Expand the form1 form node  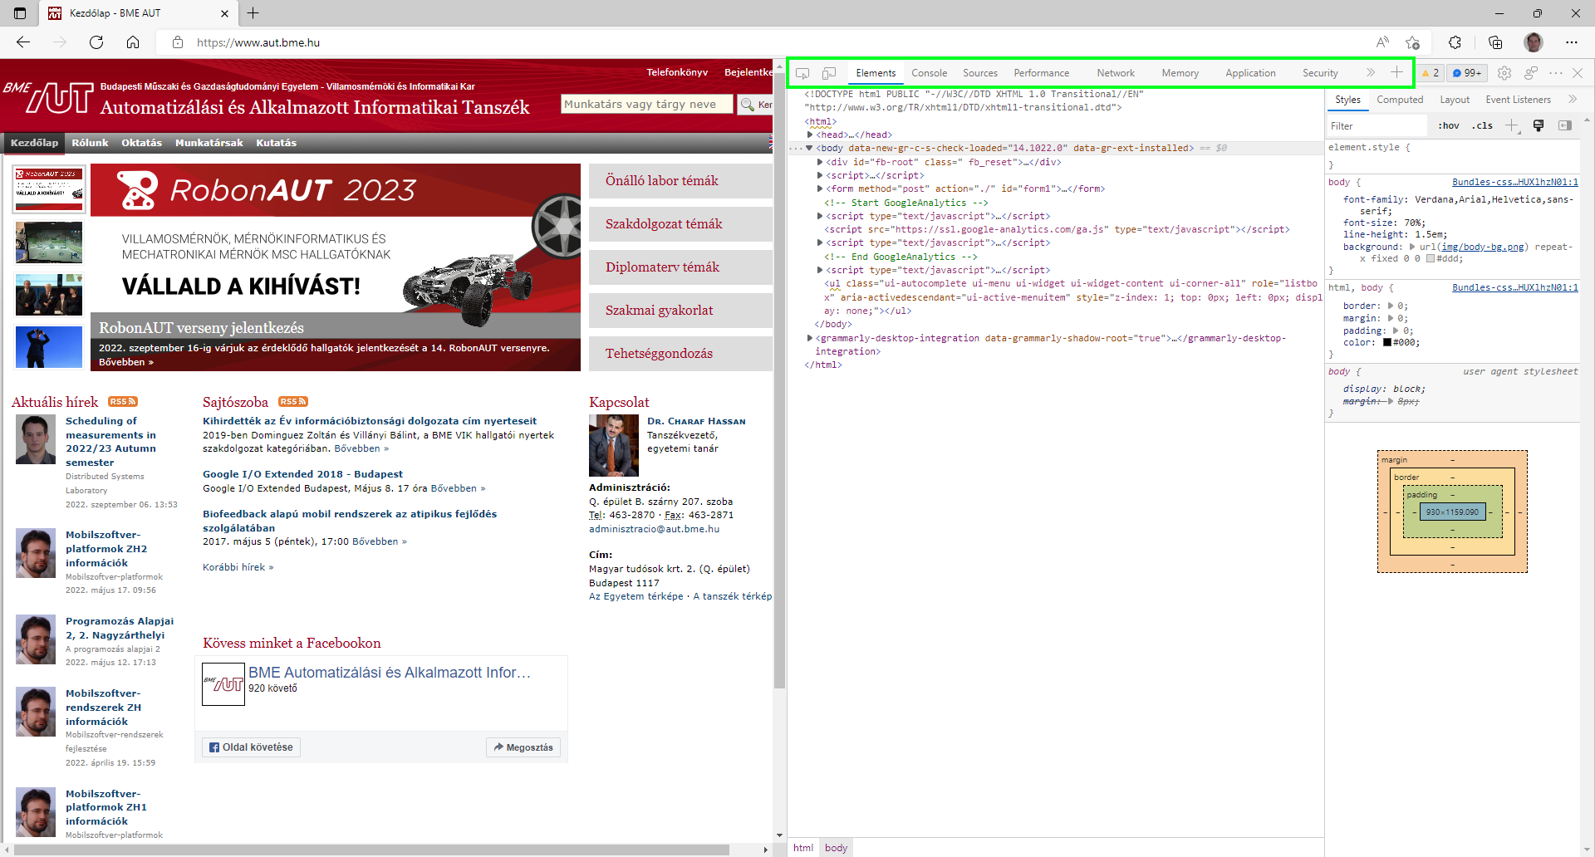[x=820, y=189]
